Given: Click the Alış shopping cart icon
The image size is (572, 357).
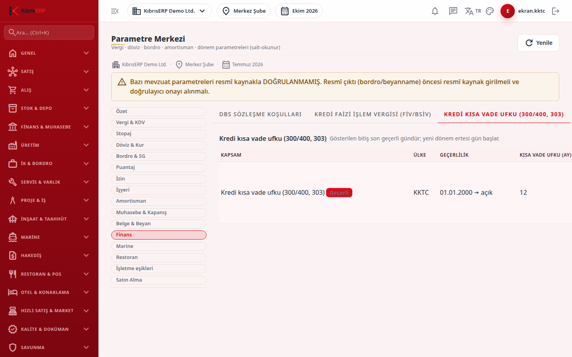Looking at the screenshot, I should point(13,90).
